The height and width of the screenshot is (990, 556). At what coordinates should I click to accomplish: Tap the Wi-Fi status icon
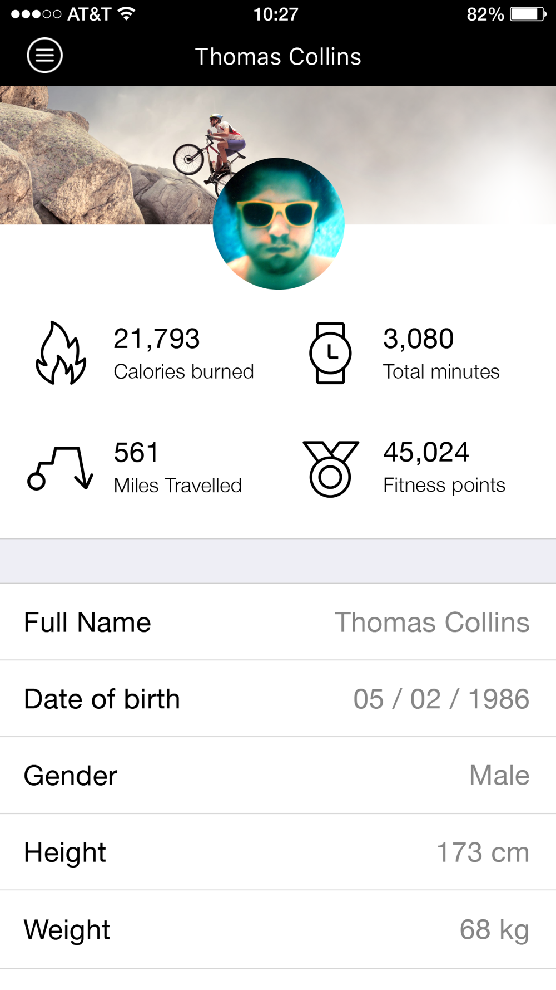click(x=127, y=14)
